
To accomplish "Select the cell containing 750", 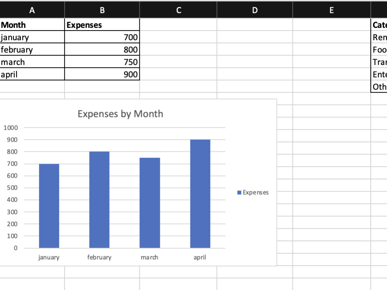I will coord(102,62).
